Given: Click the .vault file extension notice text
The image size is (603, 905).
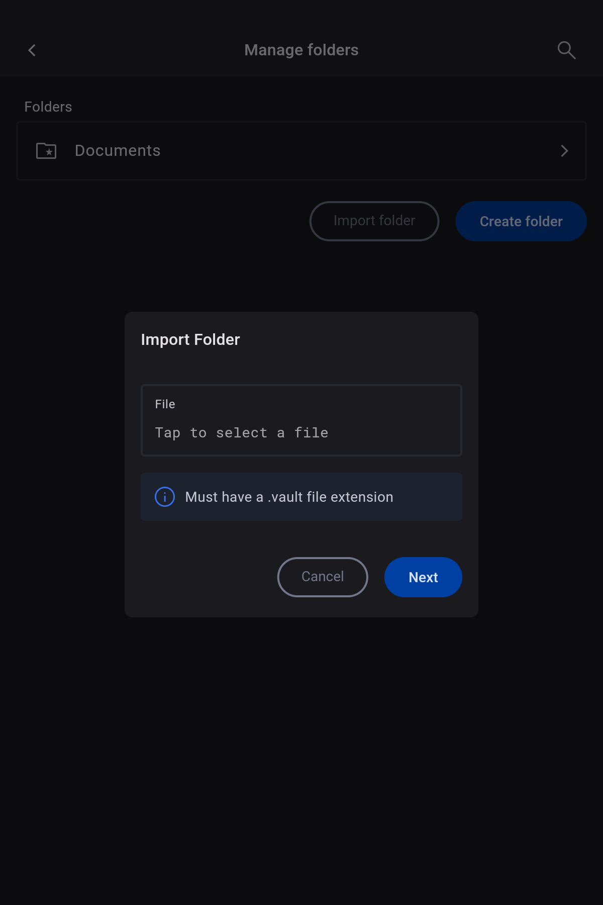Looking at the screenshot, I should (x=289, y=497).
